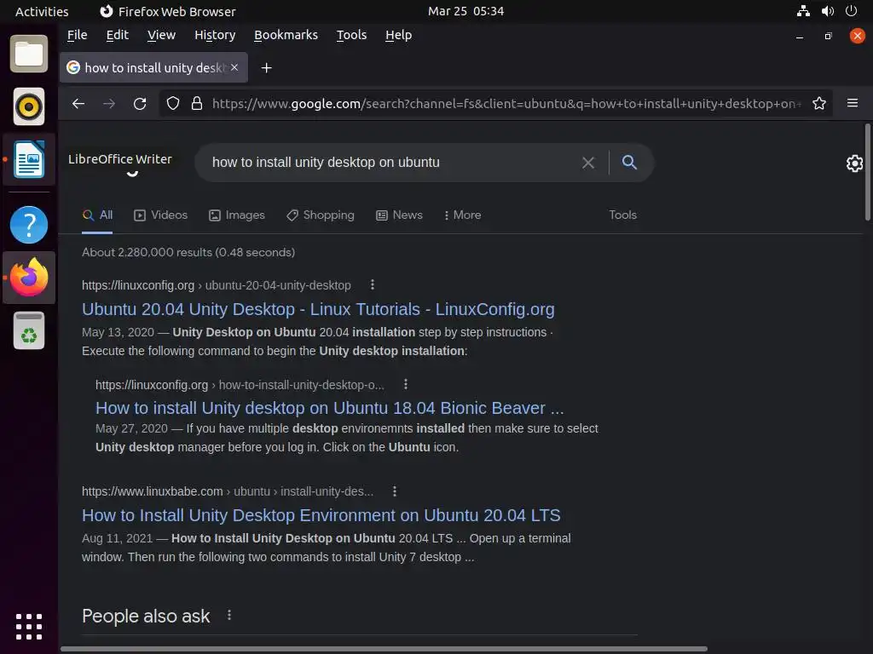The image size is (873, 654).
Task: Click the linuxconfig.org how-to-install-unity-desktop URL
Action: click(x=240, y=385)
